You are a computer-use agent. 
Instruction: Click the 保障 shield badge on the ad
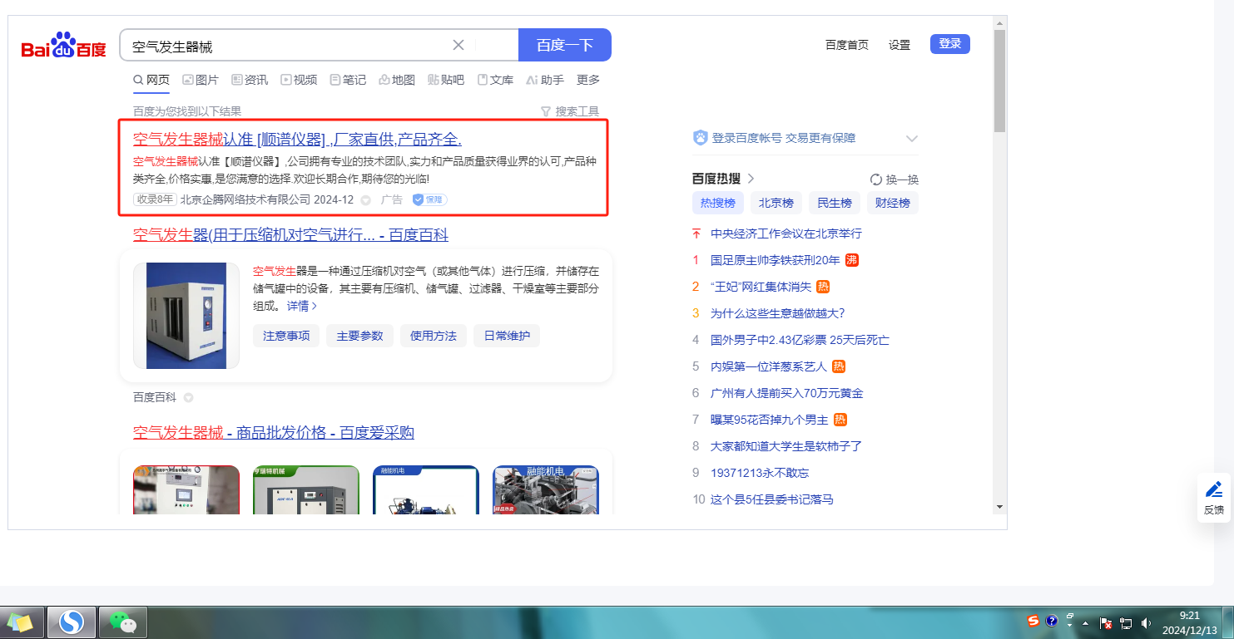pyautogui.click(x=429, y=199)
